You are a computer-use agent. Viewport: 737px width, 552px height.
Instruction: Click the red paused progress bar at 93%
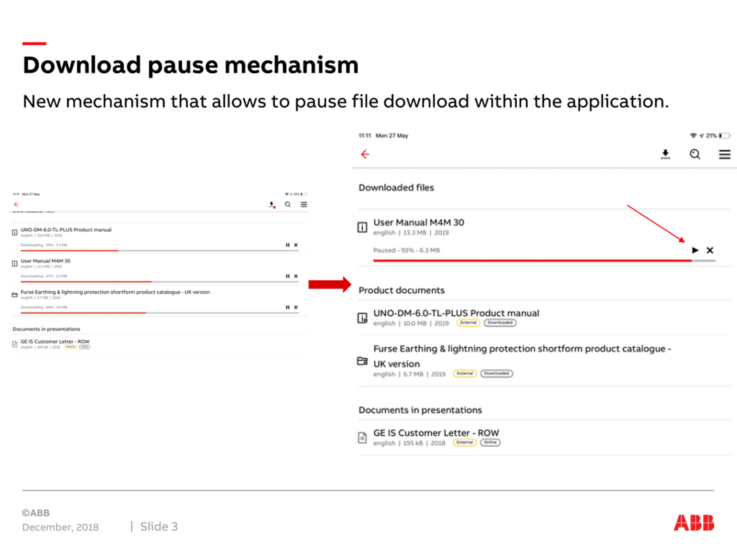pos(532,260)
